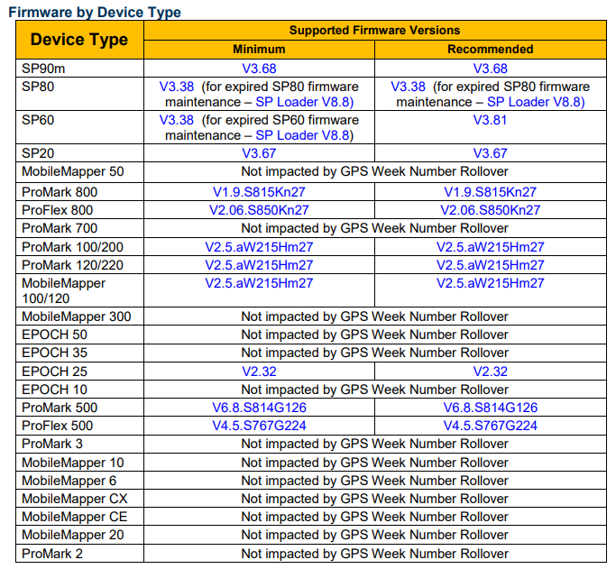This screenshot has height=569, width=616.
Task: Open V3.38 link in SP80 Minimum column
Action: (178, 87)
